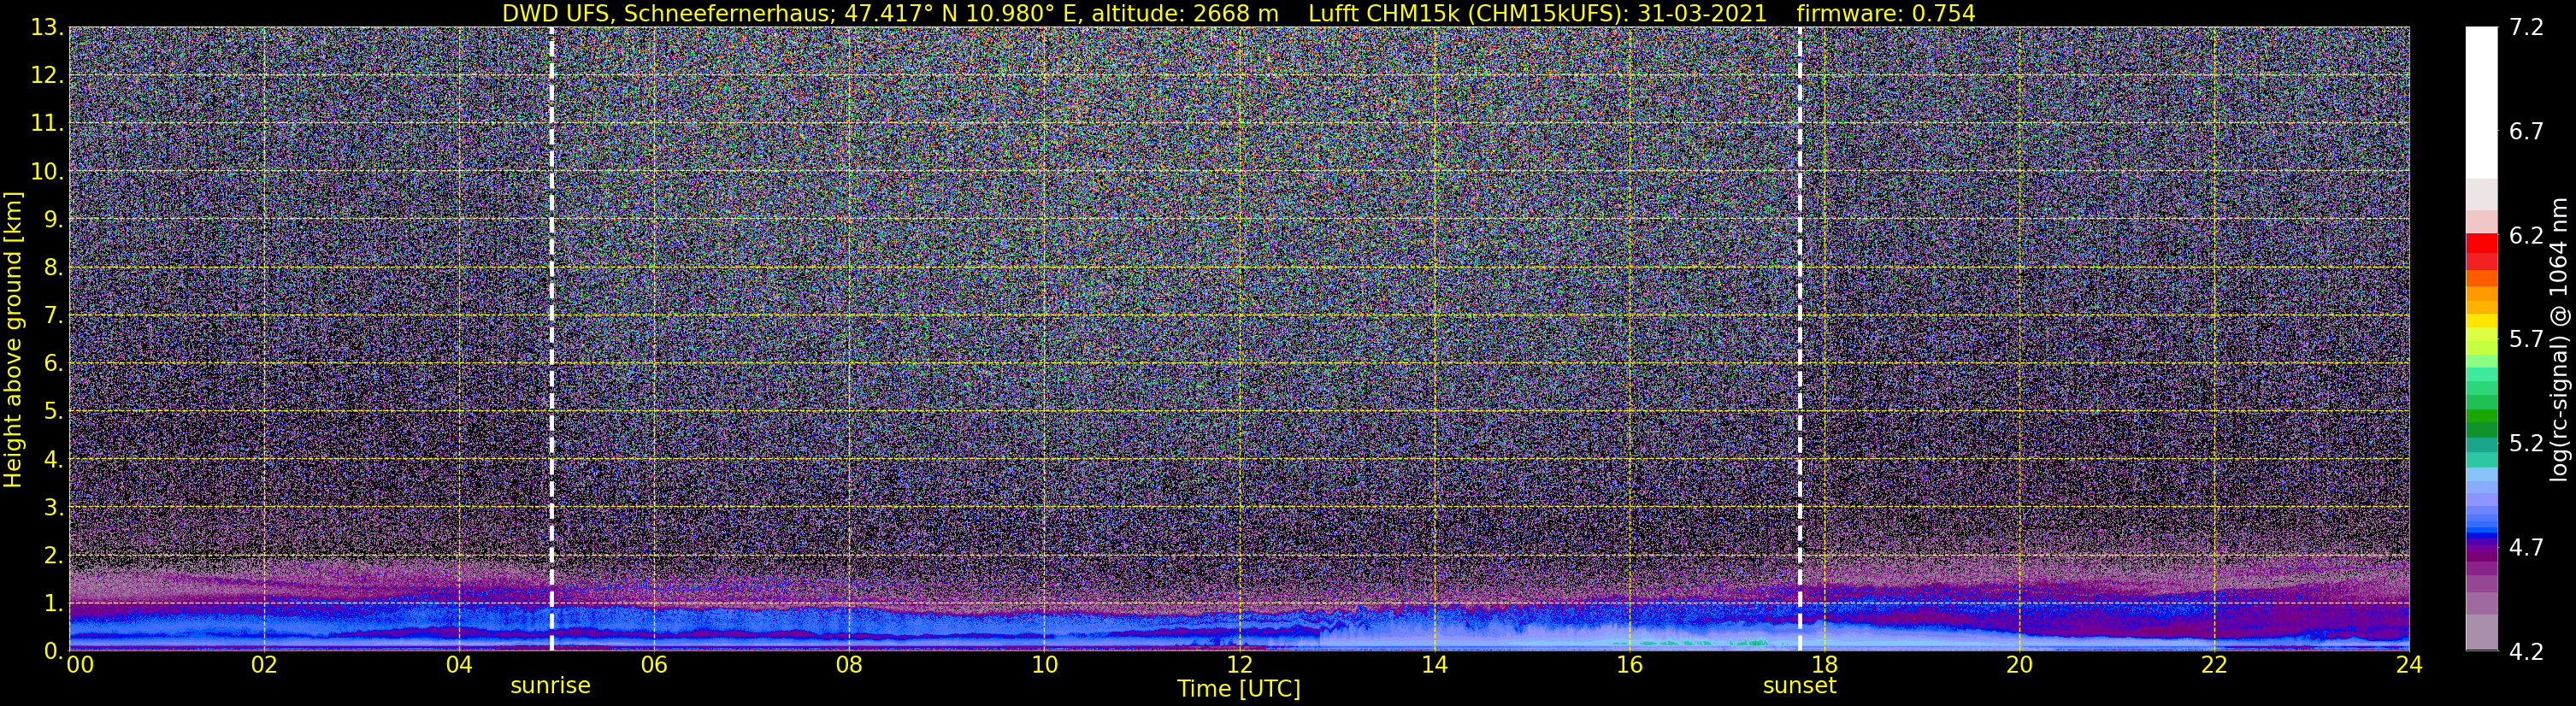This screenshot has height=706, width=2576.
Task: Click the 'sunrise' label below axis
Action: [550, 686]
